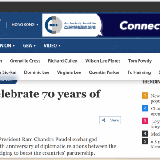This screenshot has height=160, width=160.
Task: Click the Asia Leadership Roundtable speech-bubble logo
Action: coord(54,25)
